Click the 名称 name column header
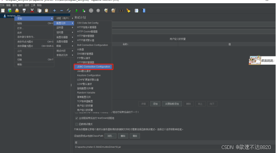Screen dimensions: 276x153 click(x=126, y=44)
